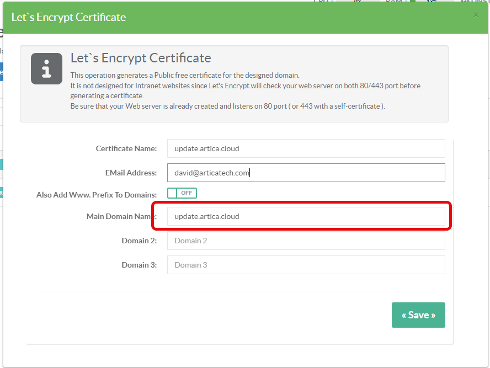Click into the Domain 3 field
The image size is (490, 368).
pyautogui.click(x=306, y=265)
